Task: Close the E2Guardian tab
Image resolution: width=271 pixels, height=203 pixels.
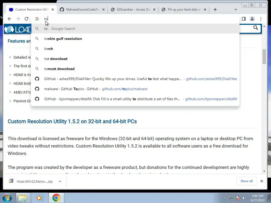Action: coord(154,10)
